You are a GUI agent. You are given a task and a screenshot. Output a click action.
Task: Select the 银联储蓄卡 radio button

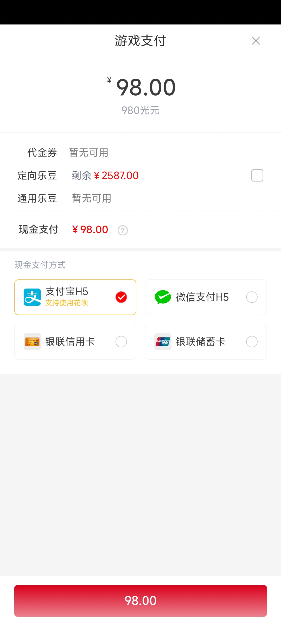click(x=252, y=342)
